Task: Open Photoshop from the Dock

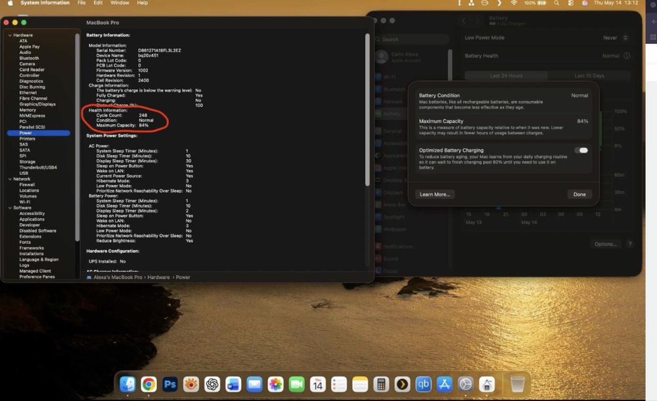Action: pos(170,384)
